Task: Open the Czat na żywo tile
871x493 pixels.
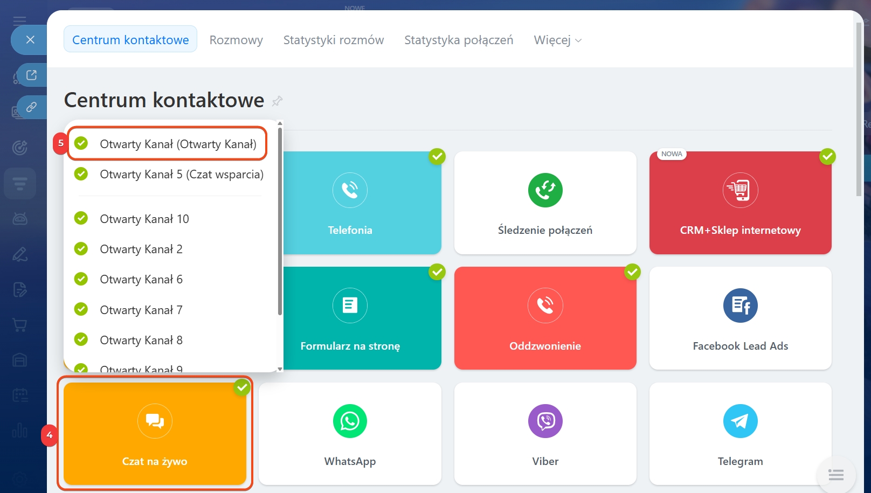Action: (x=155, y=433)
